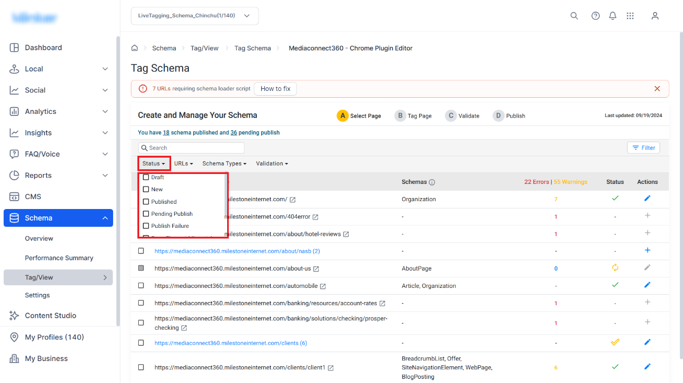Click the Filter button

[x=643, y=148]
